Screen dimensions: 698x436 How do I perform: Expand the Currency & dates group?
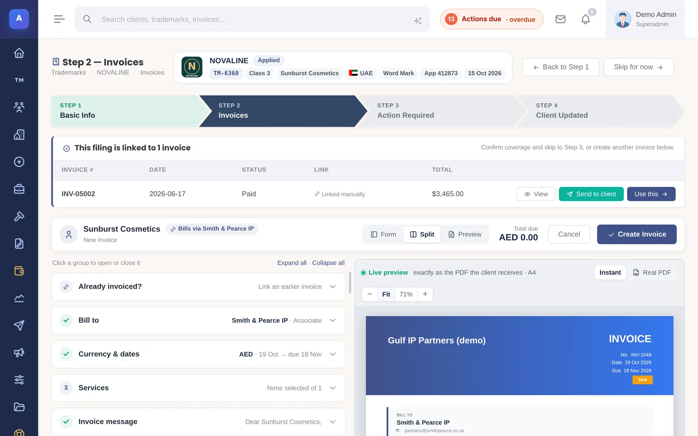coord(198,354)
